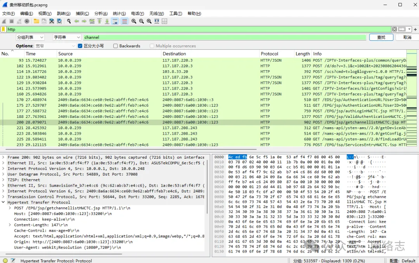This screenshot has height=263, width=419.
Task: Click the zoom in toolbar icon
Action: click(134, 21)
